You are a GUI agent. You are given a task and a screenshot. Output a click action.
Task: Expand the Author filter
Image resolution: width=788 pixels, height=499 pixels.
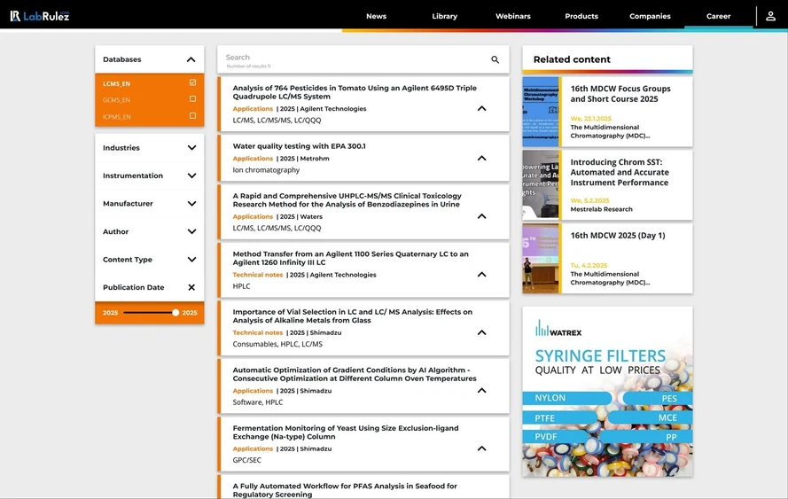click(191, 231)
